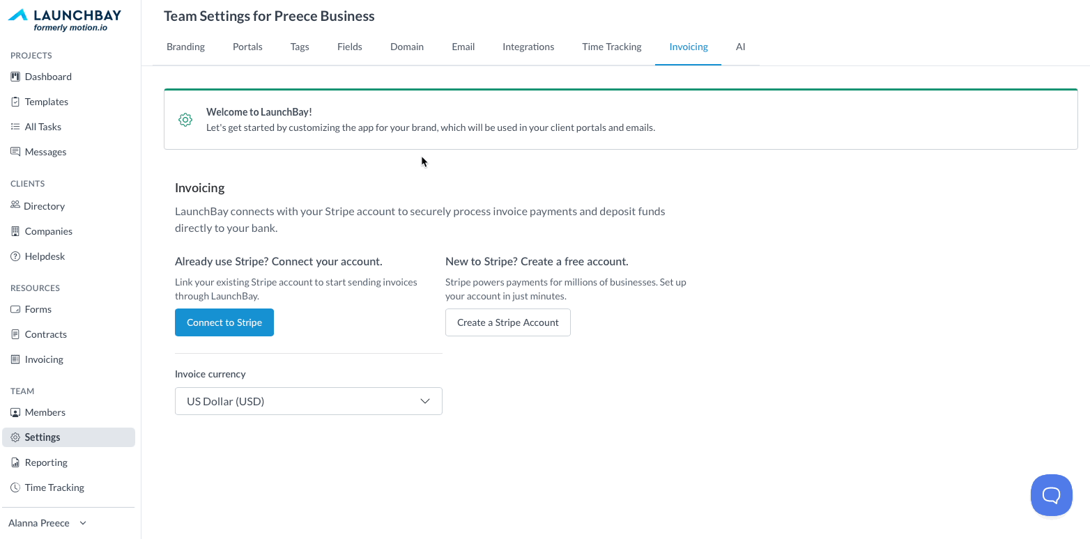
Task: Click the Helpdesk question mark icon
Action: point(15,256)
